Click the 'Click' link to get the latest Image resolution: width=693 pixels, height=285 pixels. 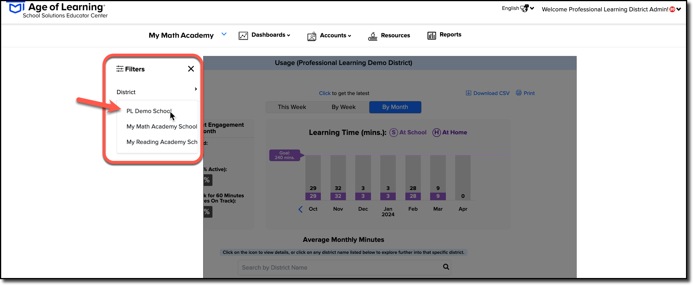click(325, 93)
